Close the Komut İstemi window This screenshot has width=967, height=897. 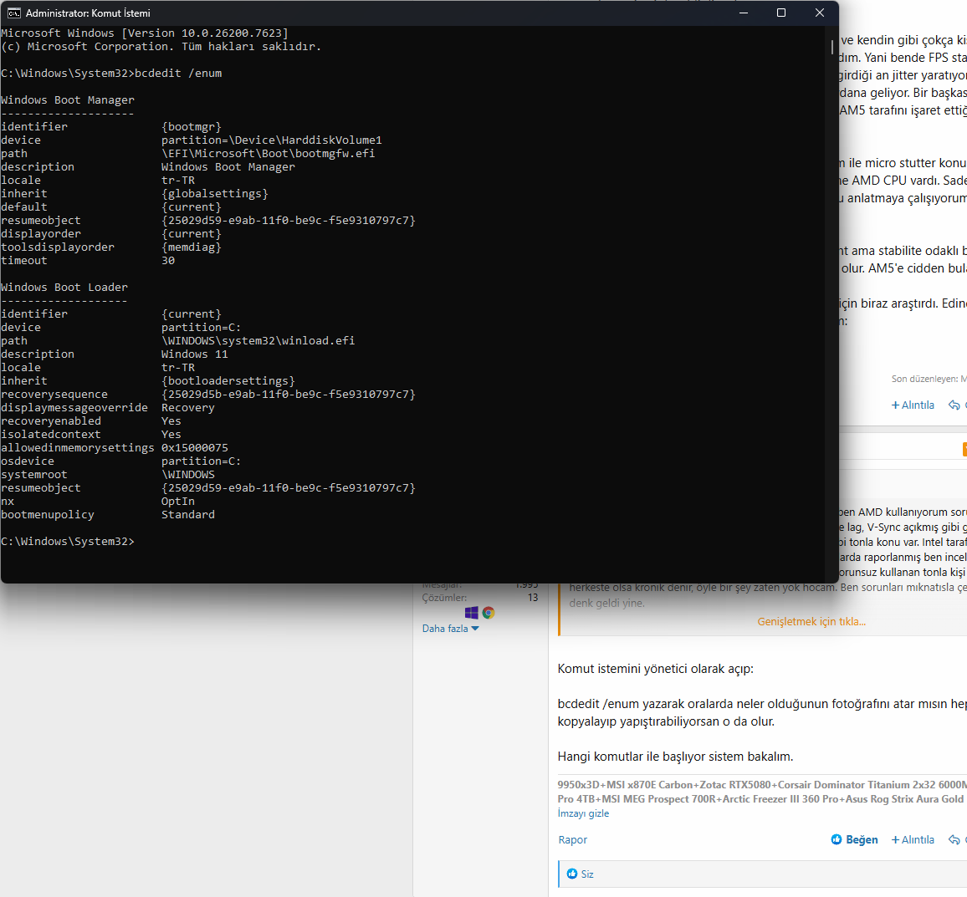click(820, 13)
